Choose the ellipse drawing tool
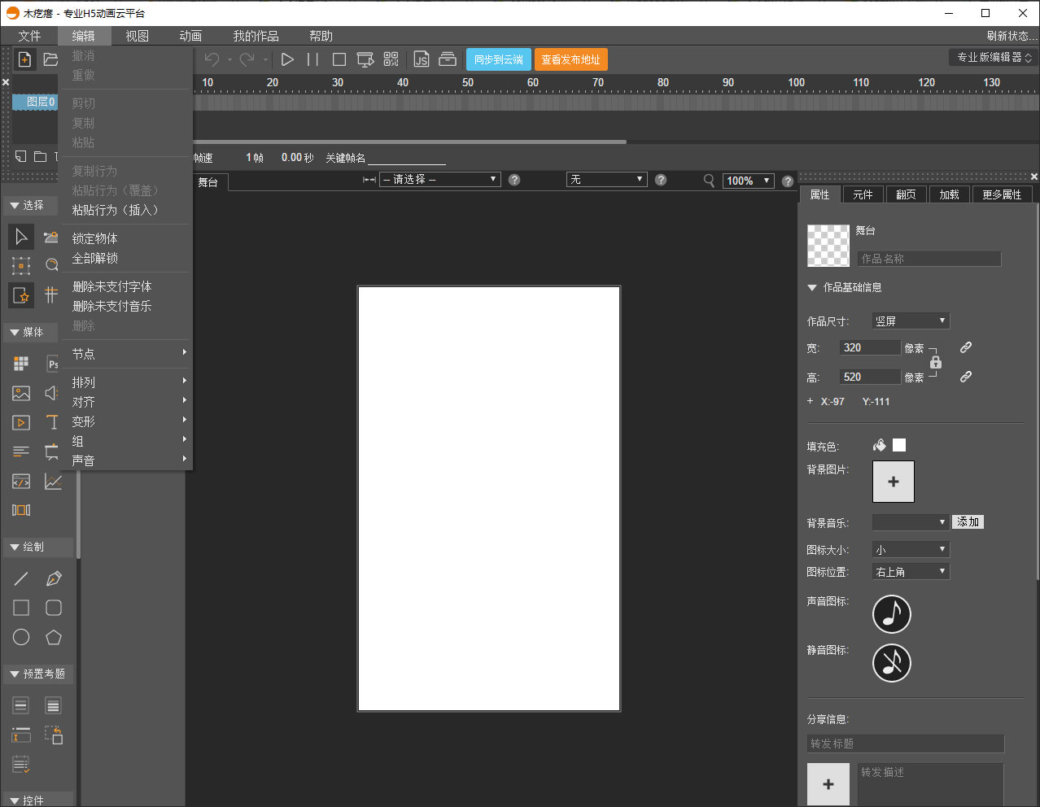This screenshot has height=807, width=1040. [21, 637]
